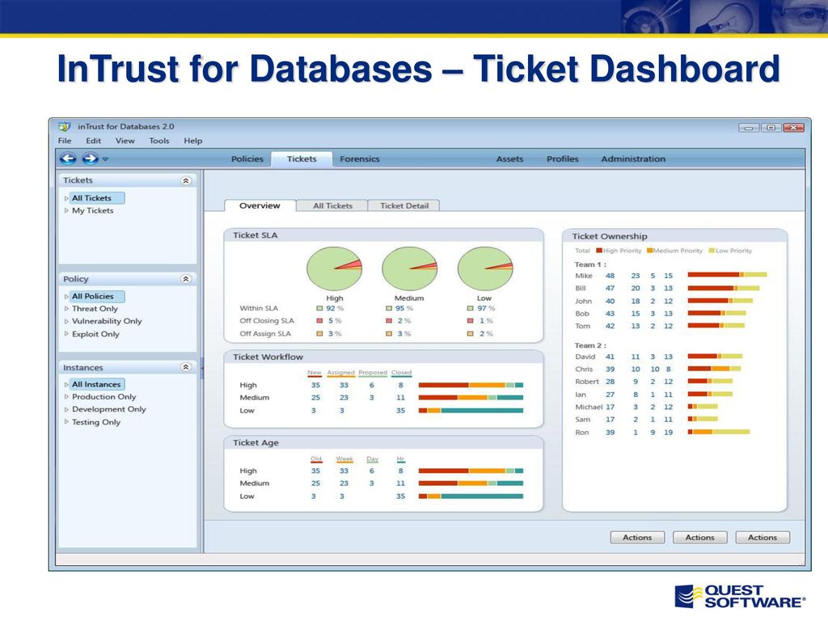Click the forward navigation arrow
This screenshot has height=621, width=828.
(x=90, y=158)
